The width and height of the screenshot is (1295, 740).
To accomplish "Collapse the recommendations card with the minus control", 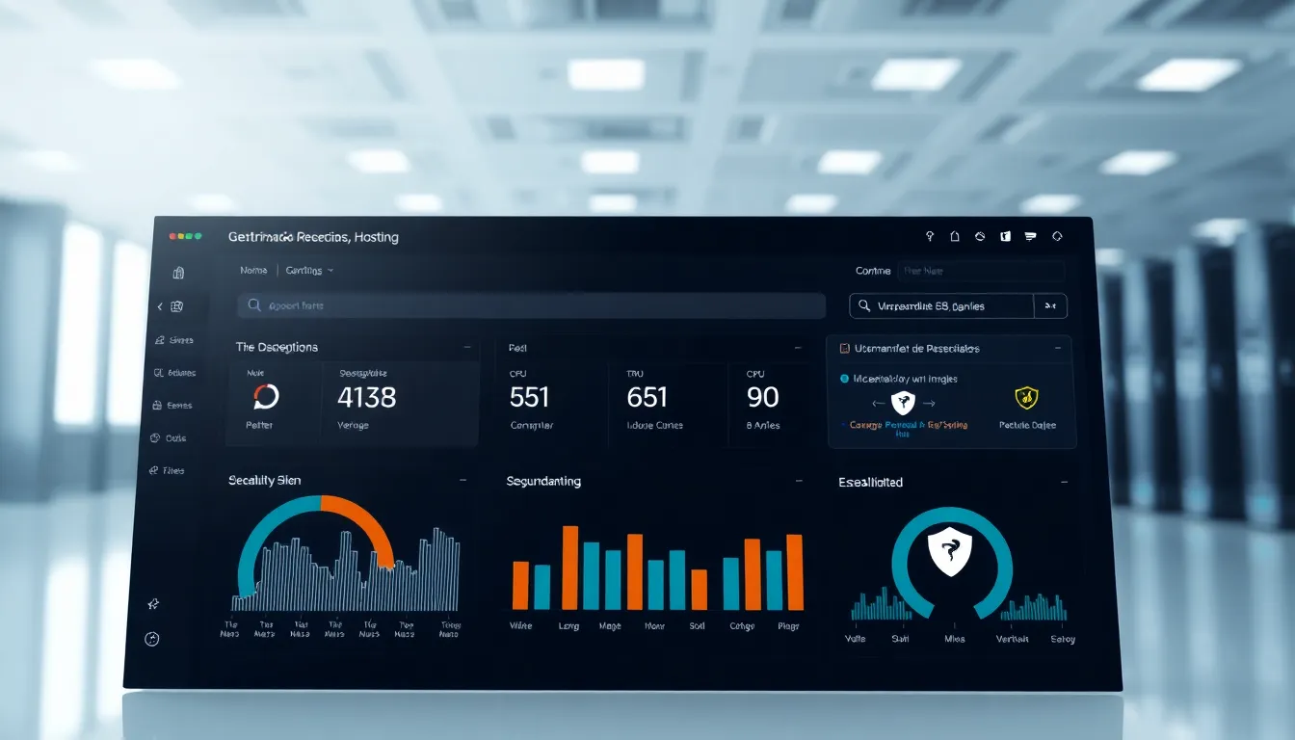I will click(x=1057, y=348).
